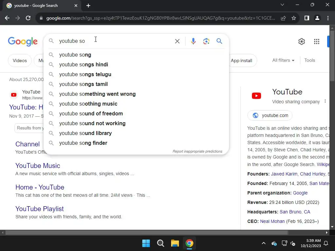
Task: Open the YouTube Music sitelink
Action: tap(38, 166)
